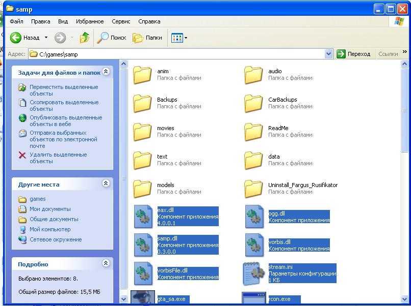
Task: Collapse the Details (Подробно) panel
Action: pyautogui.click(x=106, y=264)
